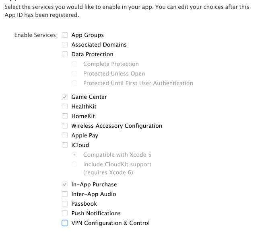Toggle the Game Center checkbox

(x=65, y=97)
